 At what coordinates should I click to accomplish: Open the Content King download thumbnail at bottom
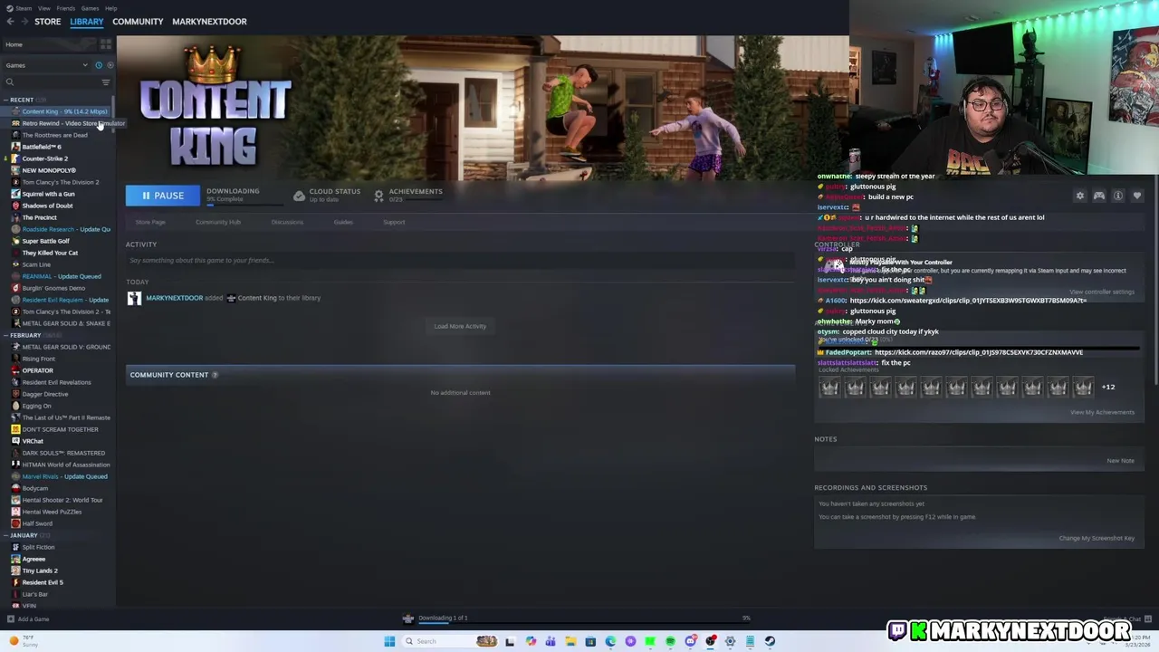(408, 618)
